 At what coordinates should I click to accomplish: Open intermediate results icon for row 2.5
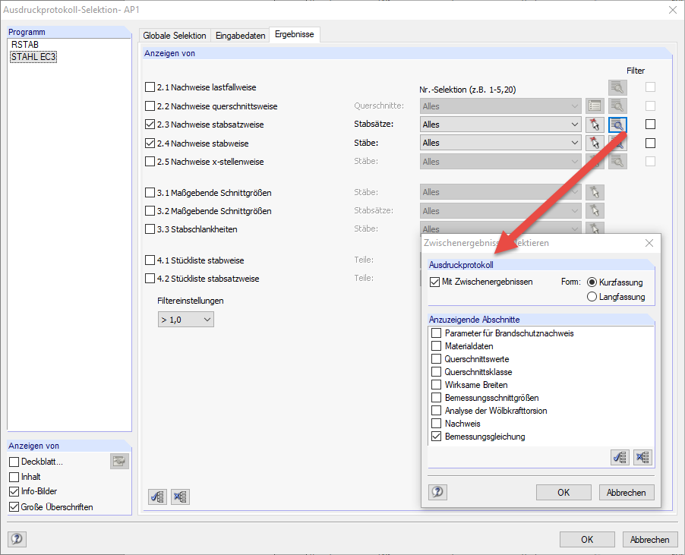point(617,162)
